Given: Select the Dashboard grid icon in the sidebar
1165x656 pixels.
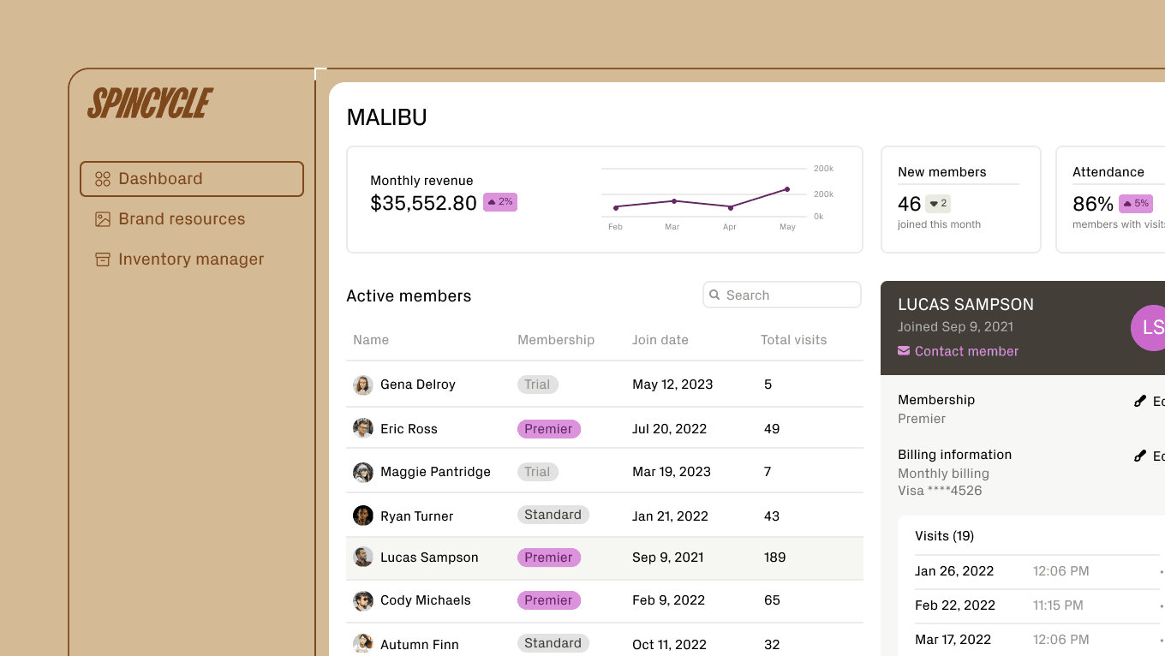Looking at the screenshot, I should point(102,178).
